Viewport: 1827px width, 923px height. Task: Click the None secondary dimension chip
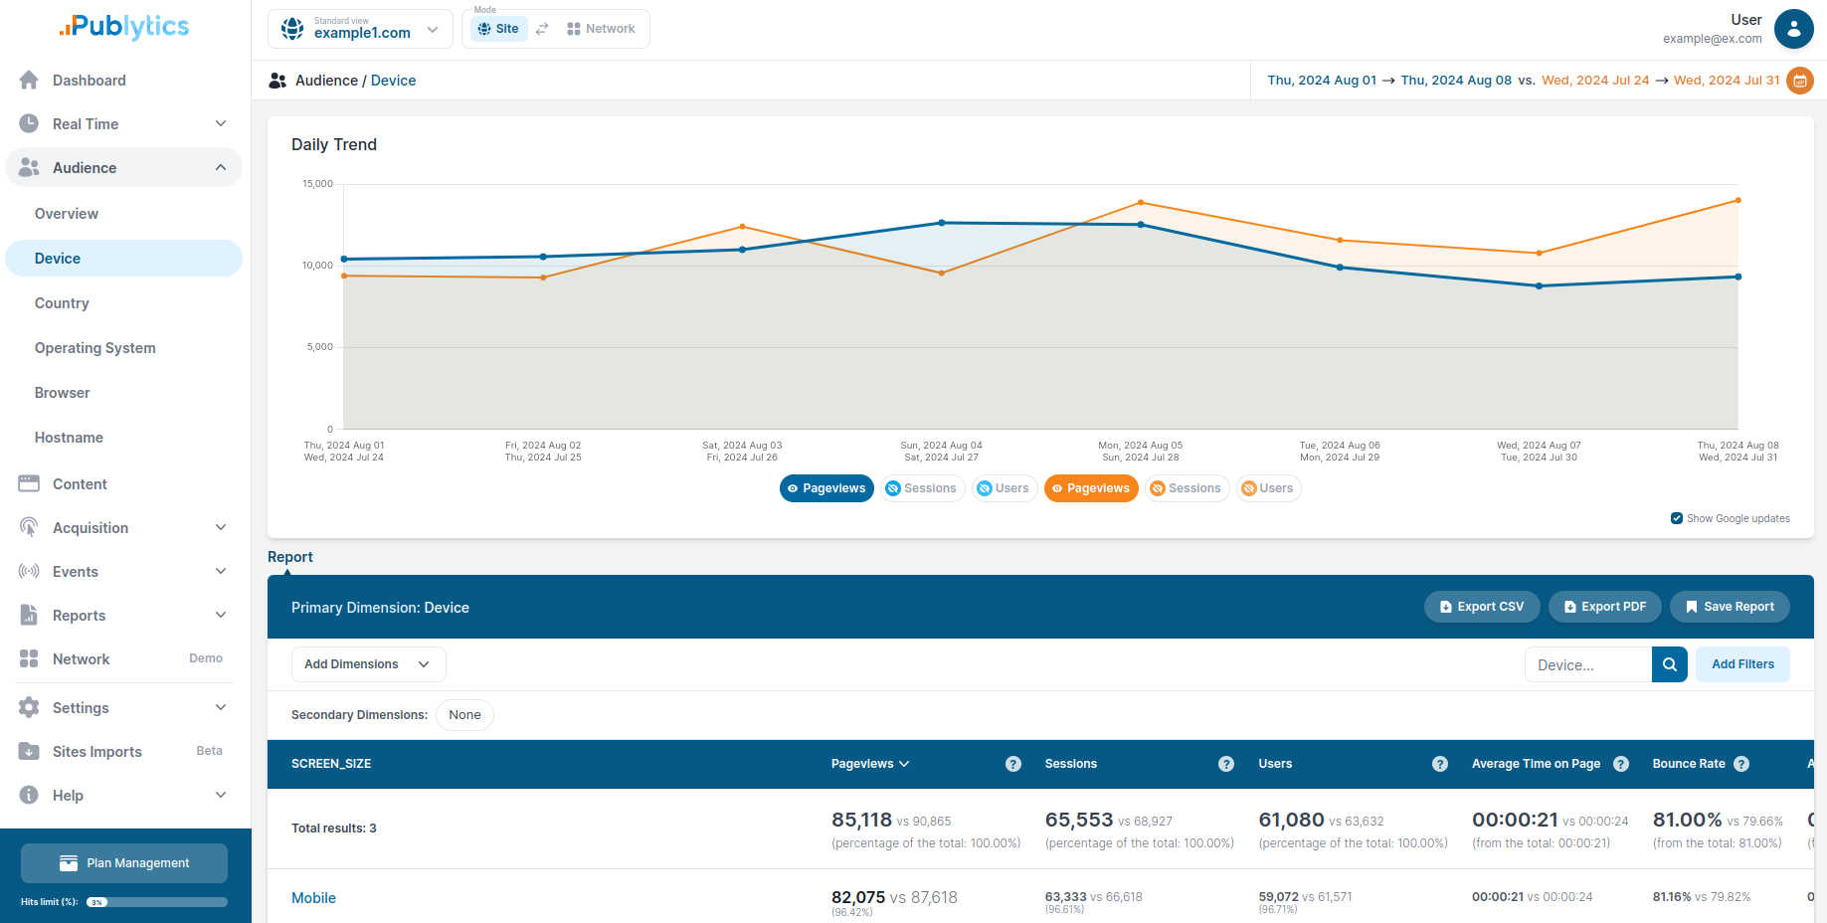(464, 715)
